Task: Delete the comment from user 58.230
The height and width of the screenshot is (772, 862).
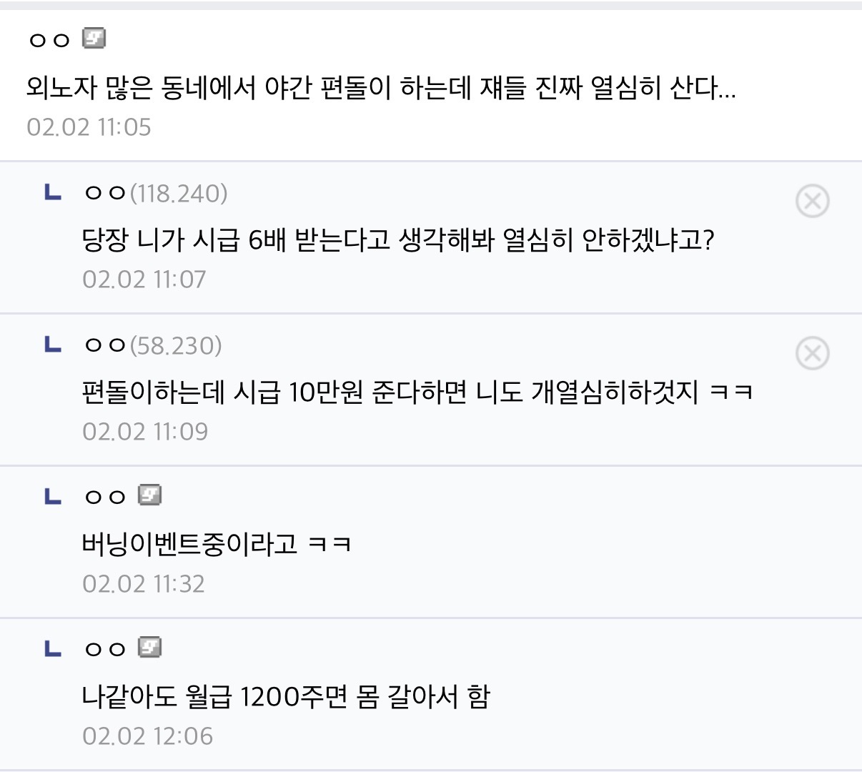Action: (812, 353)
